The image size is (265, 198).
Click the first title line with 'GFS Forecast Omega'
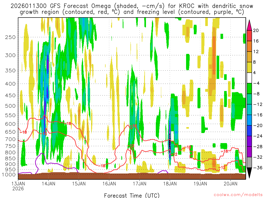coord(132,6)
